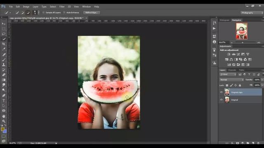Select the Eraser tool

4,75
